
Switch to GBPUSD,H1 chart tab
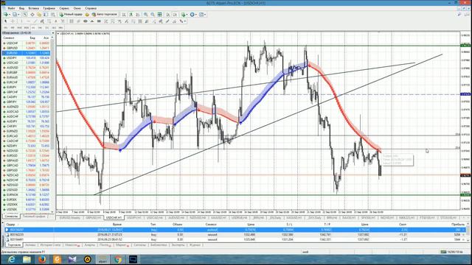(x=93, y=217)
